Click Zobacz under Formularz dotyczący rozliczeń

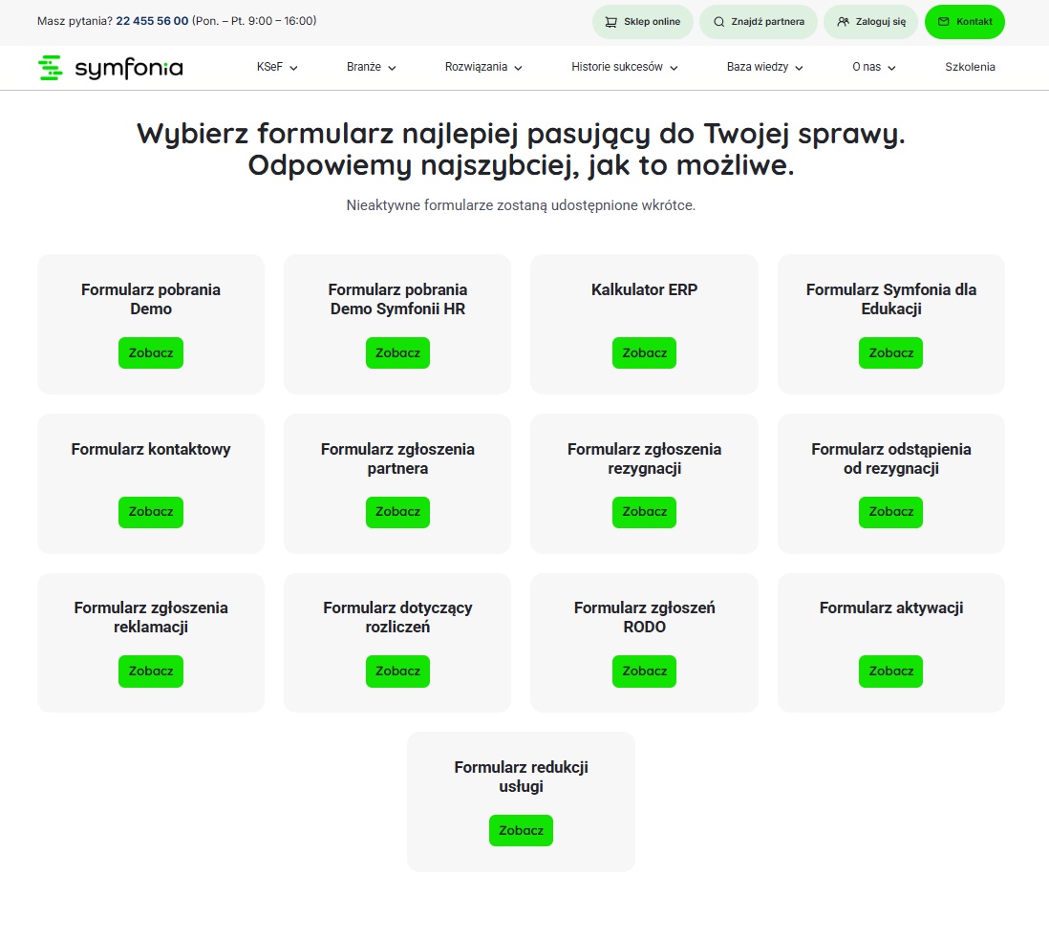coord(397,672)
